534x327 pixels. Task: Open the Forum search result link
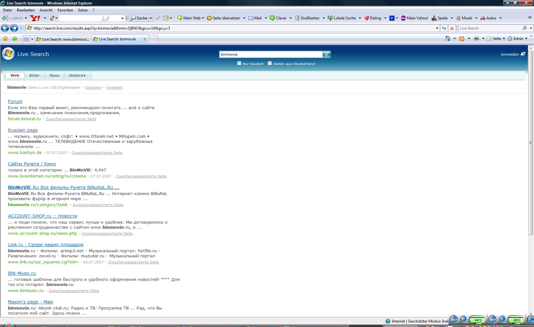pos(15,101)
